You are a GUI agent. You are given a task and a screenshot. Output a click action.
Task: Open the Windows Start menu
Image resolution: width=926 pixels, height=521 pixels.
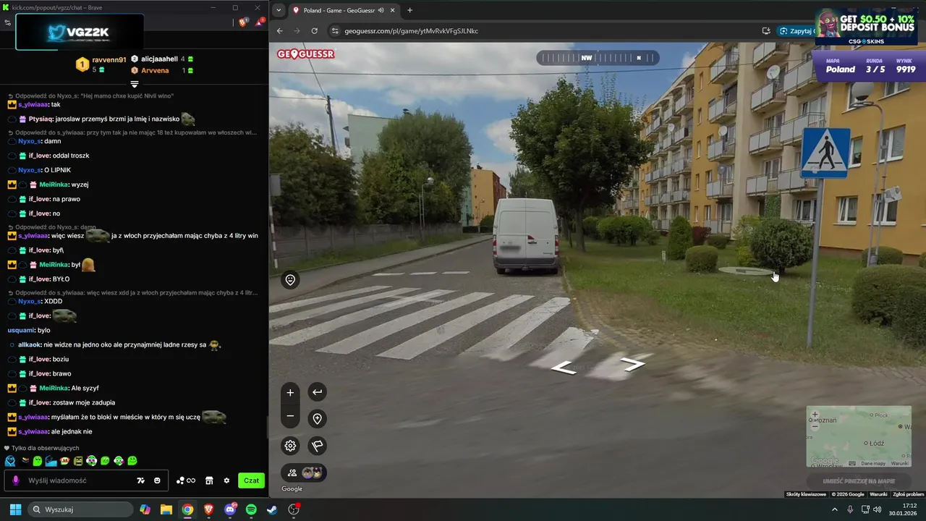pos(15,509)
